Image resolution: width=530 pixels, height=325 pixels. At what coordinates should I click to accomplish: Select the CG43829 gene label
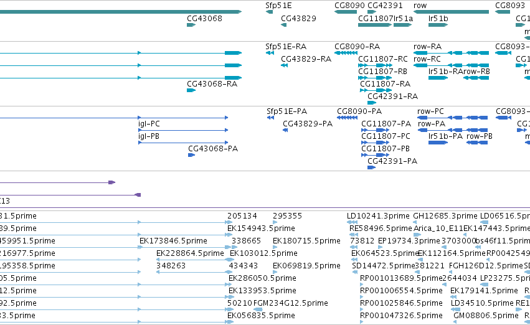[298, 19]
